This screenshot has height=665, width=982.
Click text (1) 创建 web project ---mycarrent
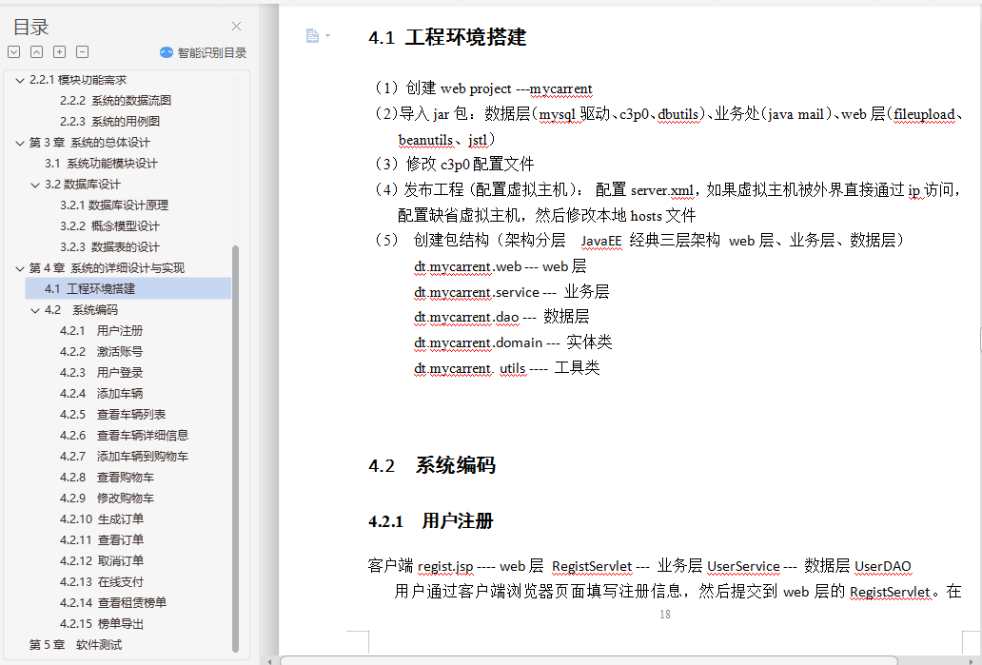482,88
